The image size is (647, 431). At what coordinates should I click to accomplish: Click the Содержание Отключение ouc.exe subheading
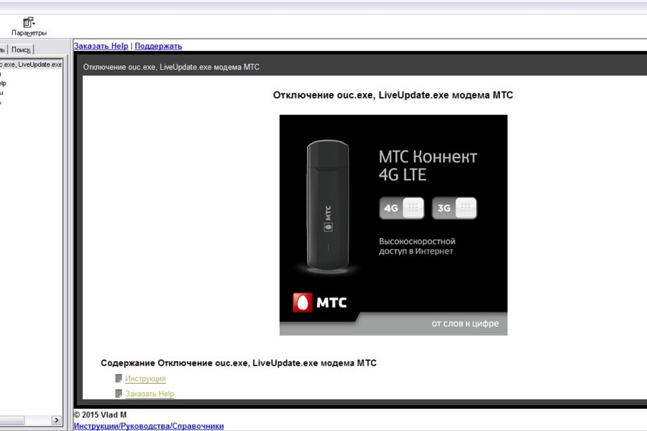coord(239,363)
